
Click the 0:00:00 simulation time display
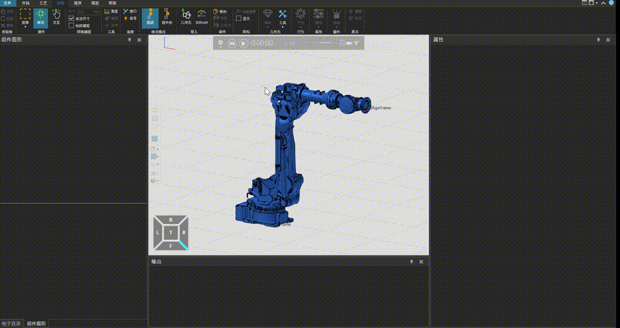point(262,43)
